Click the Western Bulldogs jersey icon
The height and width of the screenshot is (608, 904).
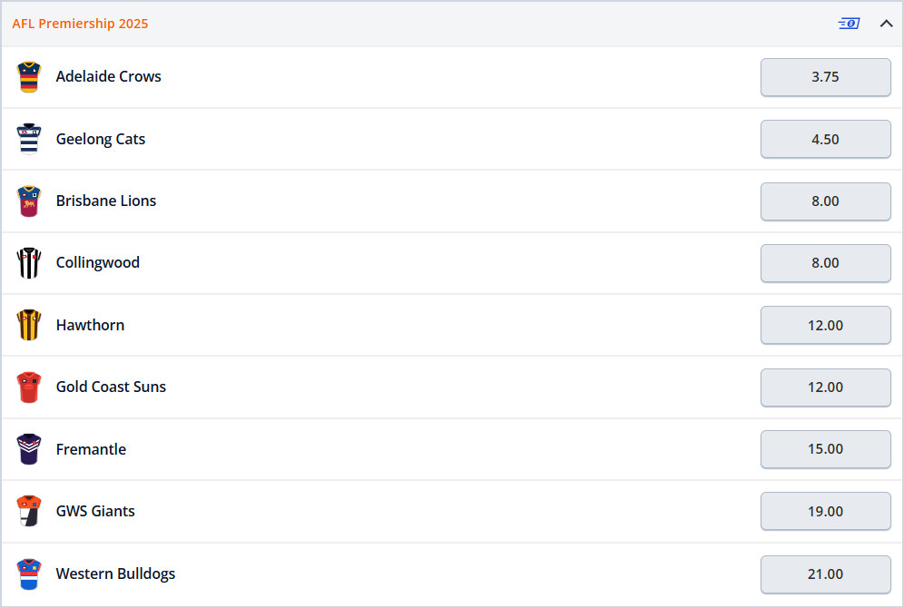29,574
